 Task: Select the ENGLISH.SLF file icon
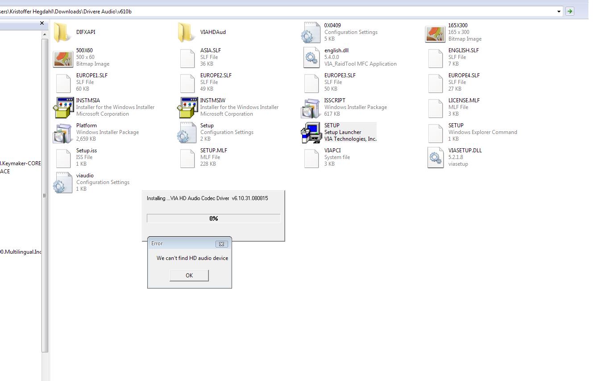pyautogui.click(x=436, y=58)
